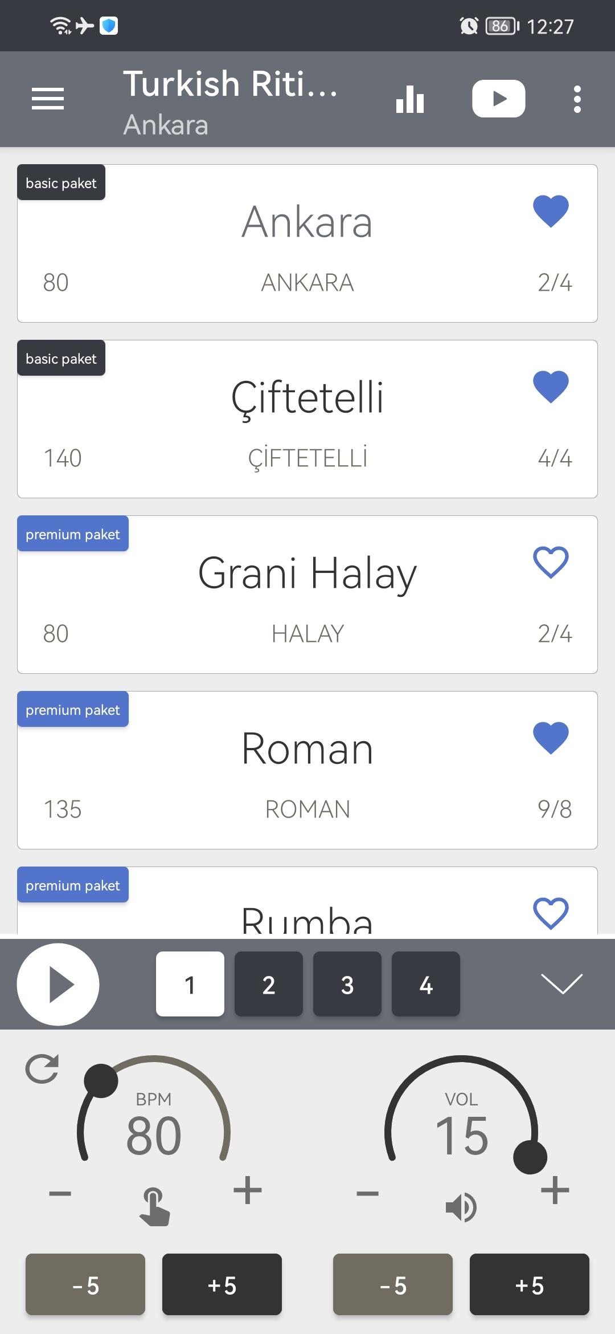Click the speaker volume icon
Image resolution: width=615 pixels, height=1334 pixels.
(461, 1207)
